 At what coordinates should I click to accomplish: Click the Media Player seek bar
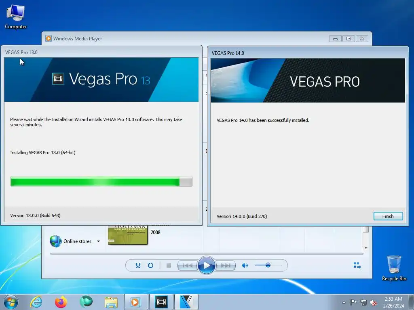pos(207,253)
